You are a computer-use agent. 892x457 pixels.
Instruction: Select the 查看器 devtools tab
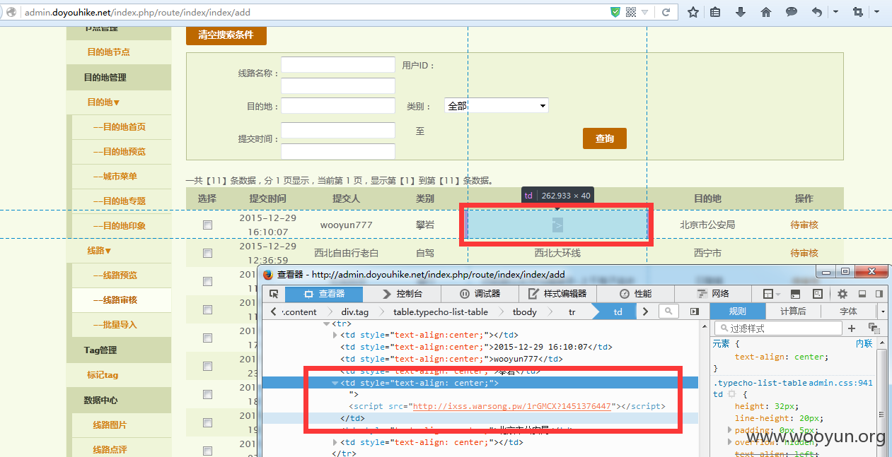click(x=324, y=294)
